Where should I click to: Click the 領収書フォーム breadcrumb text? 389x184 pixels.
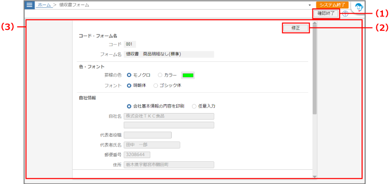pos(74,5)
